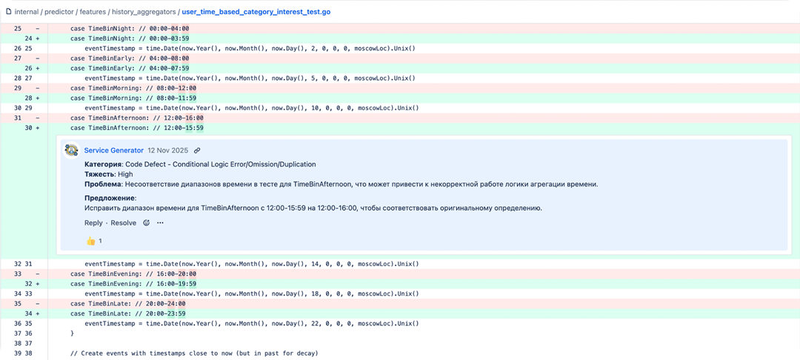The height and width of the screenshot is (360, 800).
Task: Toggle the thumbs up reaction
Action: 94,241
